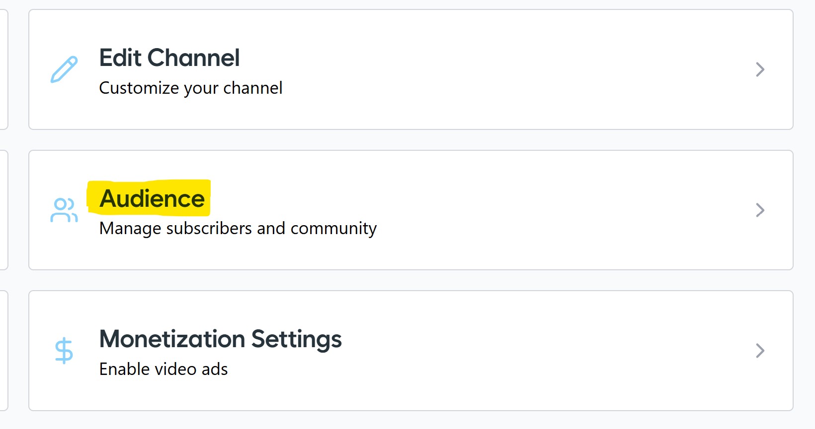Click the pencil icon for Edit Channel

click(x=64, y=69)
